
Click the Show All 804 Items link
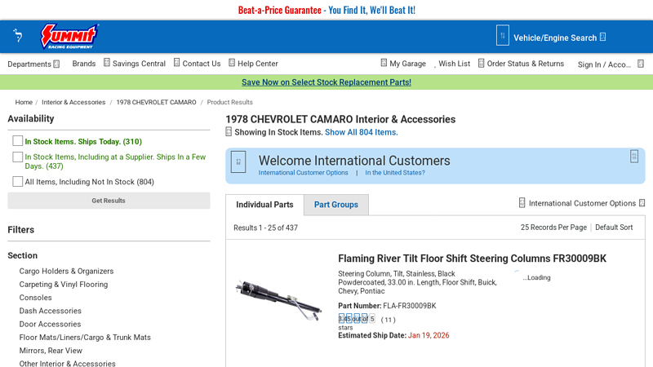point(361,132)
